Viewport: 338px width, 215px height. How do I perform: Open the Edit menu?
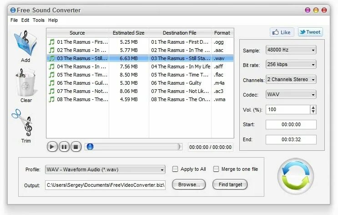[x=25, y=20]
